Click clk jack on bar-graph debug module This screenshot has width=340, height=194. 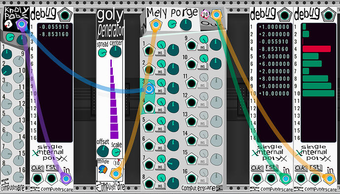[301, 178]
